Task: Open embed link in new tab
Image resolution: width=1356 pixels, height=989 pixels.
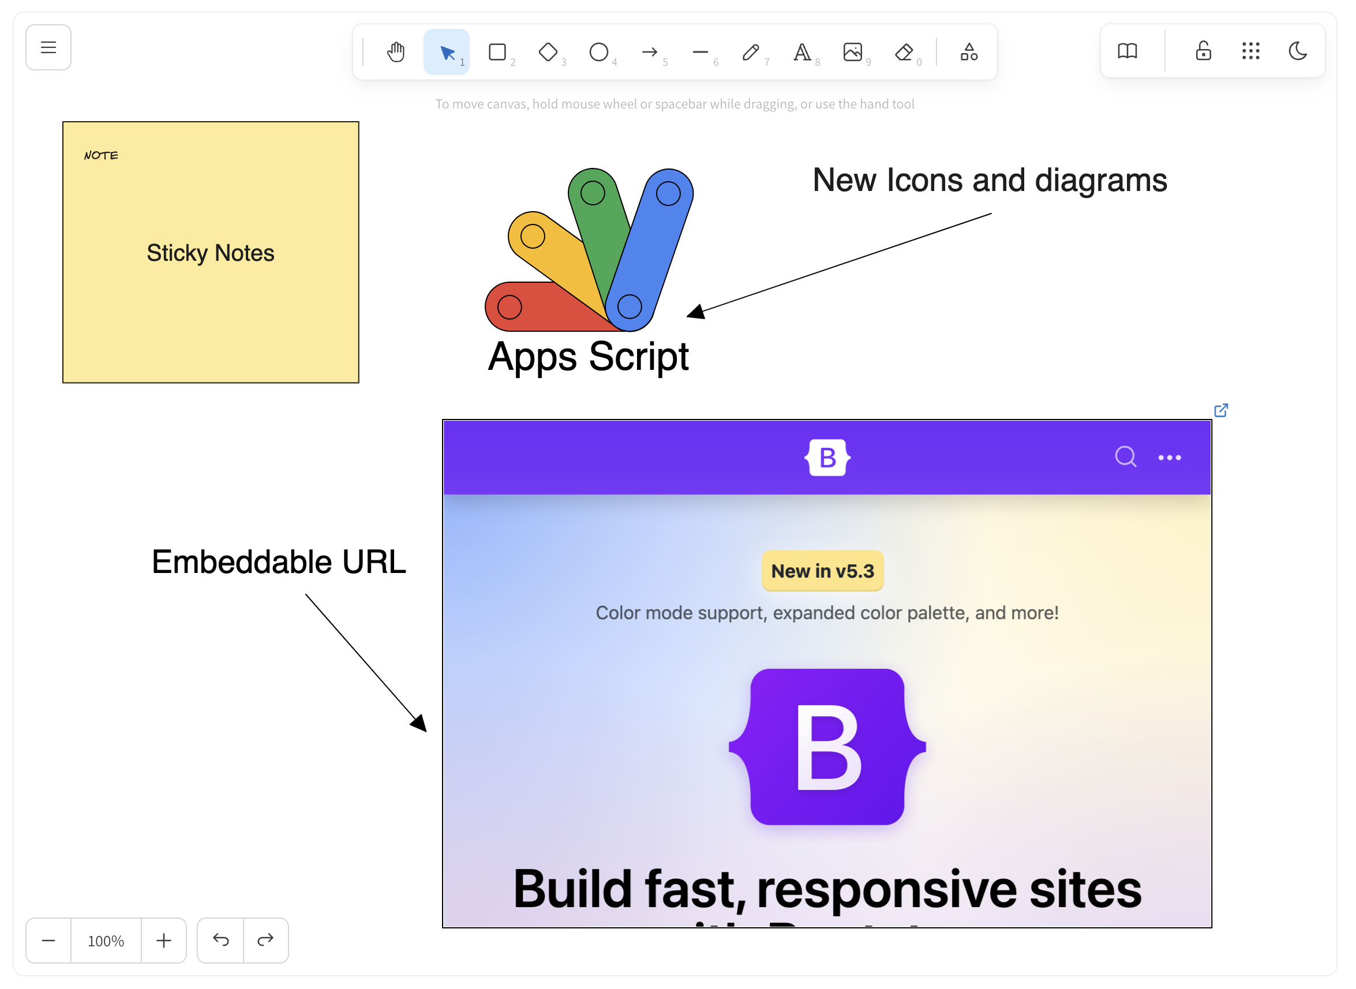Action: (x=1222, y=410)
